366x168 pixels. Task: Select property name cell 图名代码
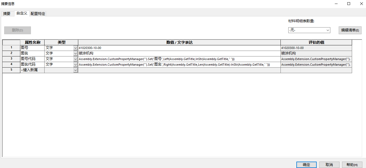pyautogui.click(x=33, y=65)
